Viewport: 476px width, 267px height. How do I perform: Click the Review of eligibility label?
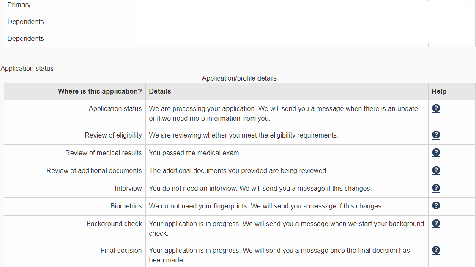coord(113,135)
